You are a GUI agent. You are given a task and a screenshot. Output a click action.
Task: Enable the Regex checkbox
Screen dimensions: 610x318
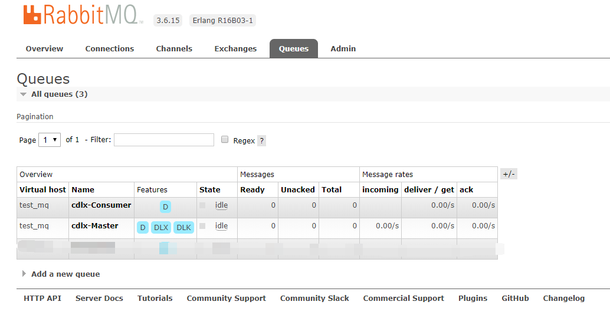(225, 139)
